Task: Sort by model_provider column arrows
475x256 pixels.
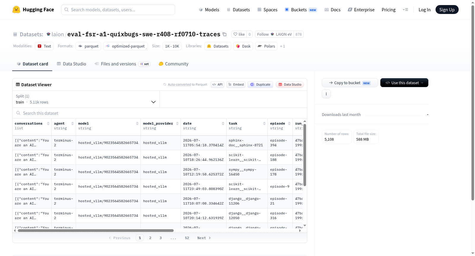Action: click(x=177, y=123)
